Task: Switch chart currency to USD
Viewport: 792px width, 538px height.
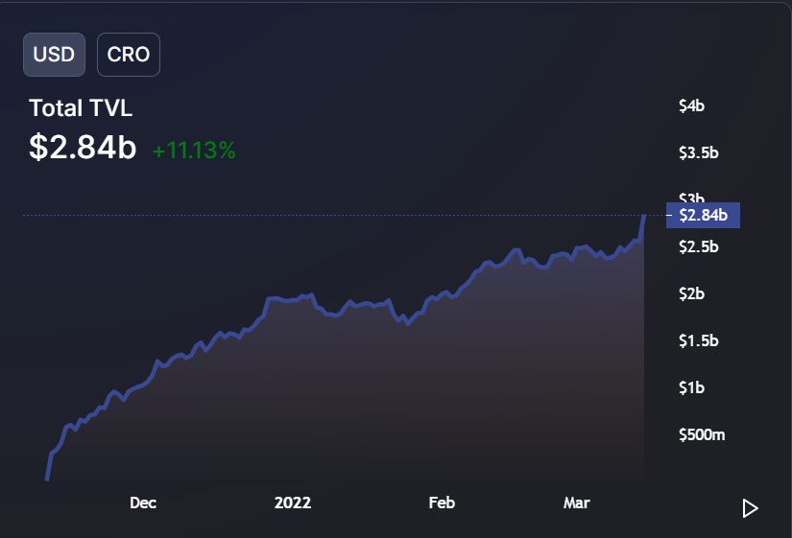Action: tap(54, 55)
